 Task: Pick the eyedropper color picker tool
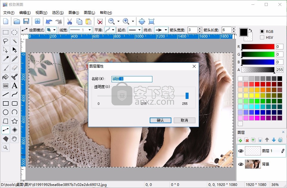pyautogui.click(x=6, y=59)
